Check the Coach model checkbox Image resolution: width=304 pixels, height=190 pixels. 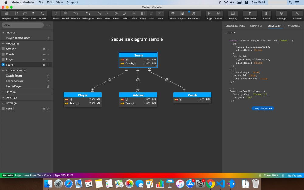click(3, 54)
